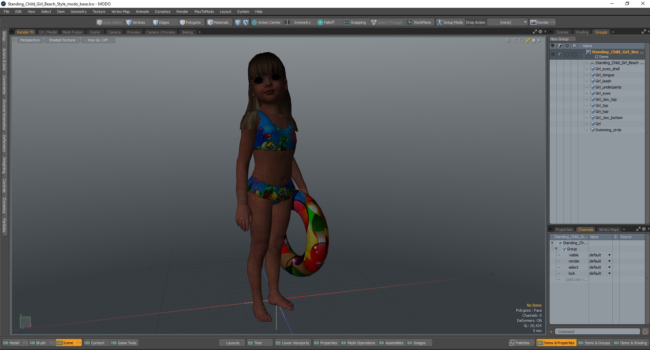
Task: Switch to Scenes tab
Action: point(562,32)
